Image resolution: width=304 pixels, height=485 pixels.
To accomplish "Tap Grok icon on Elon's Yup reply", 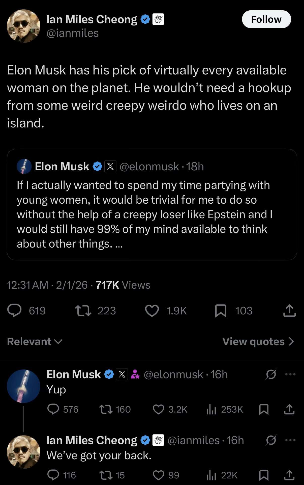I will [271, 374].
